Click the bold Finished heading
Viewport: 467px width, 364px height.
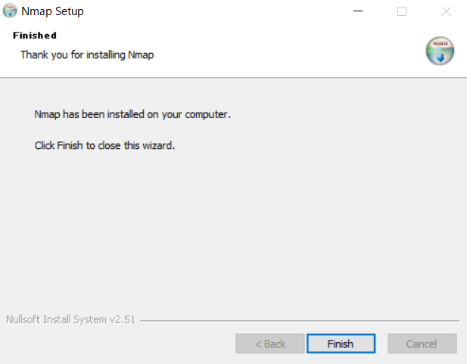coord(35,36)
